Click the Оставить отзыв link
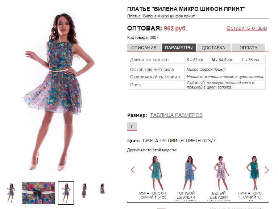 tap(246, 28)
